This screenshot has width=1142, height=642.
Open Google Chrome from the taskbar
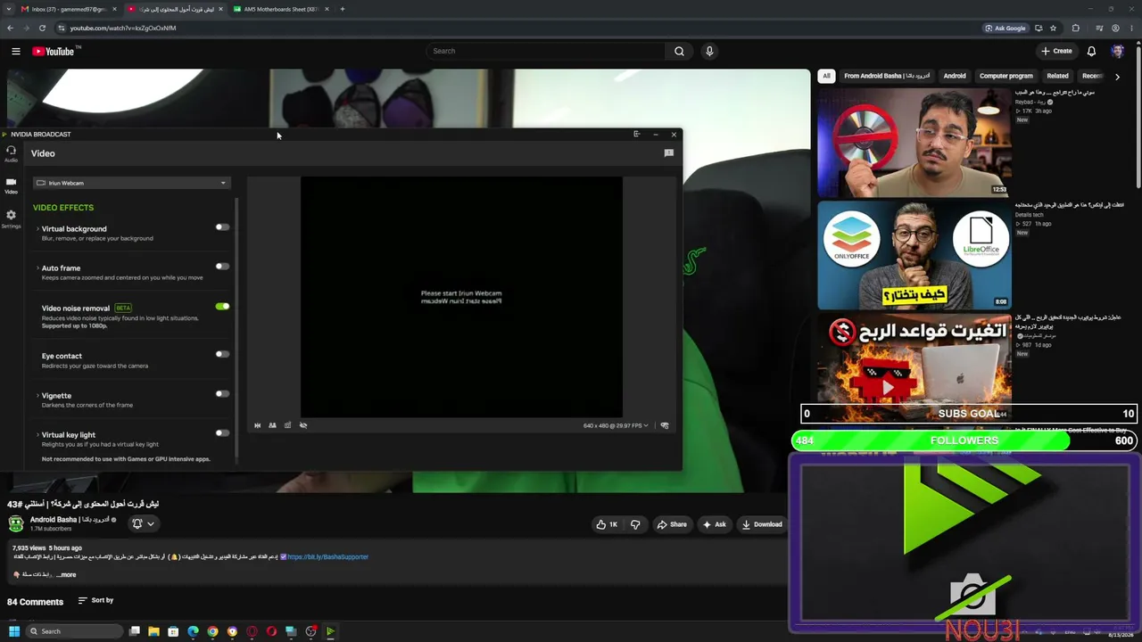(212, 631)
